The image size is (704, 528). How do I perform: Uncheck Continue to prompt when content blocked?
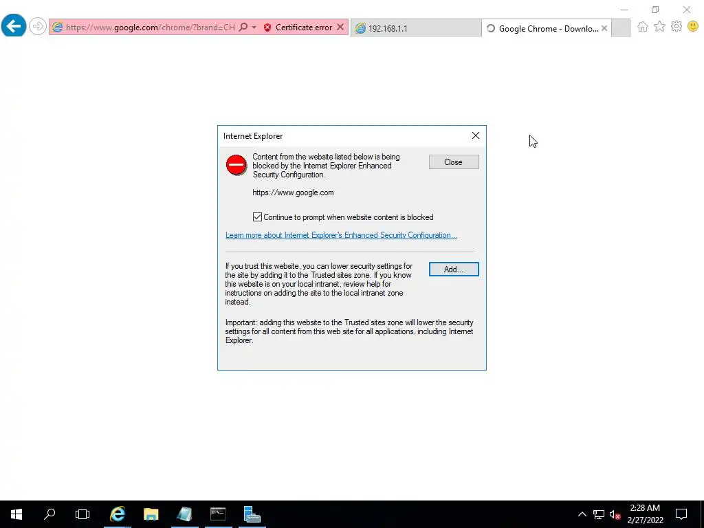(x=257, y=217)
